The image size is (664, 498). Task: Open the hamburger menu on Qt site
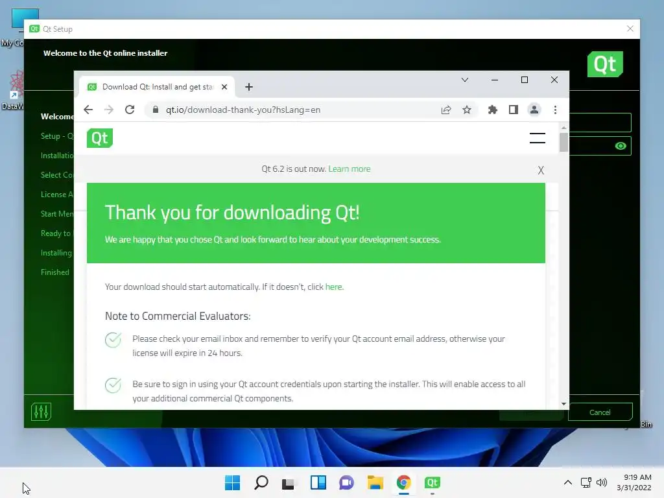click(x=538, y=138)
